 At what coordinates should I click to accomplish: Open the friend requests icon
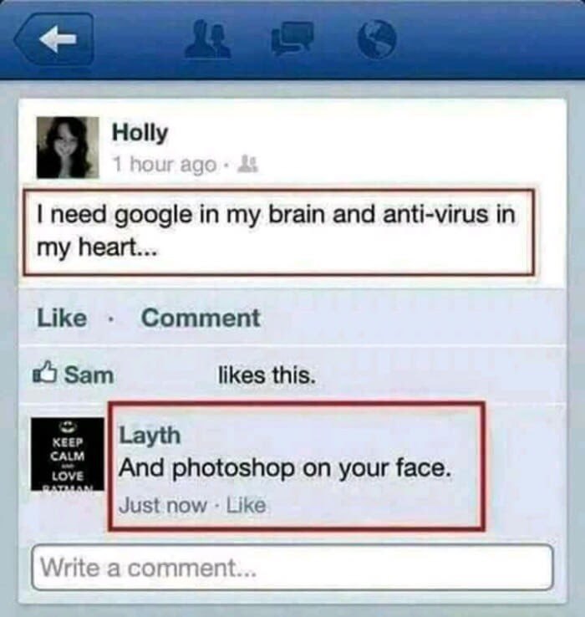point(208,39)
